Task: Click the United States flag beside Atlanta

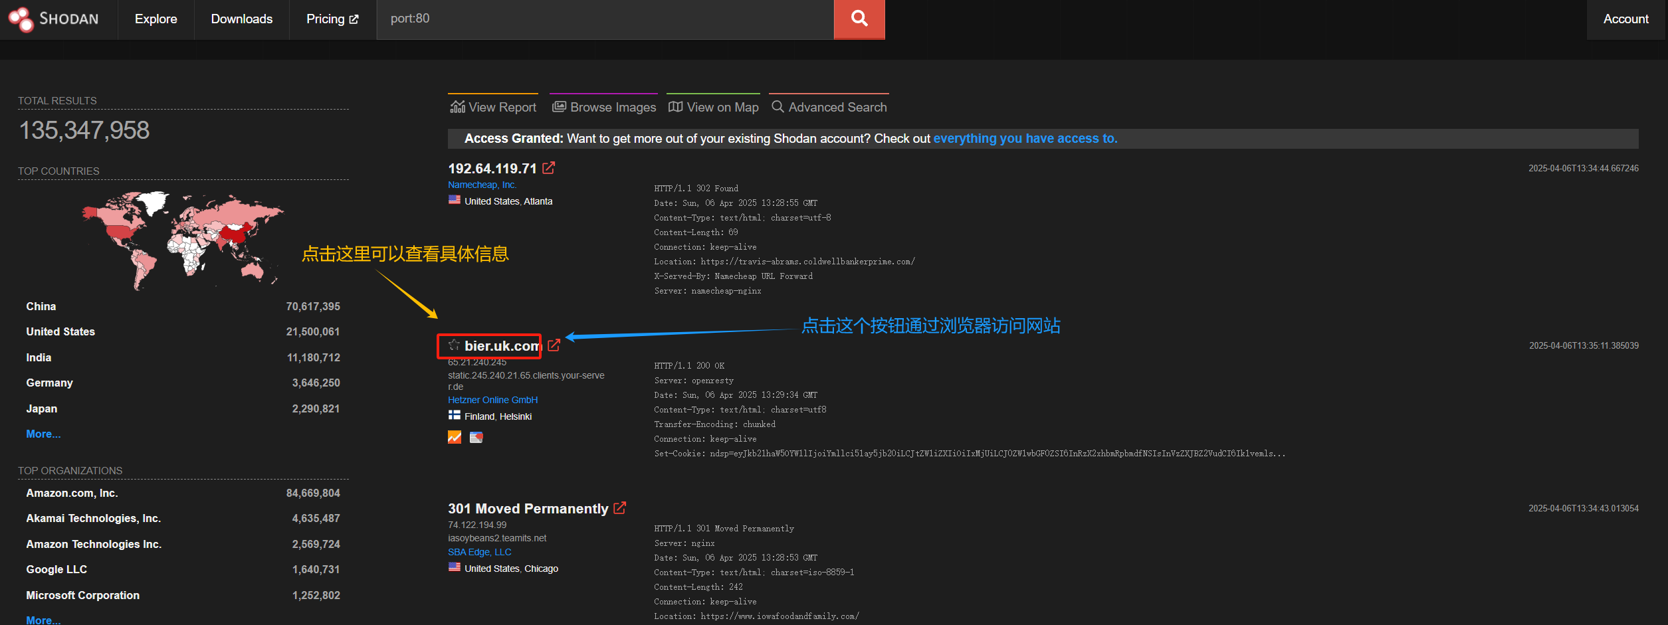Action: [454, 200]
